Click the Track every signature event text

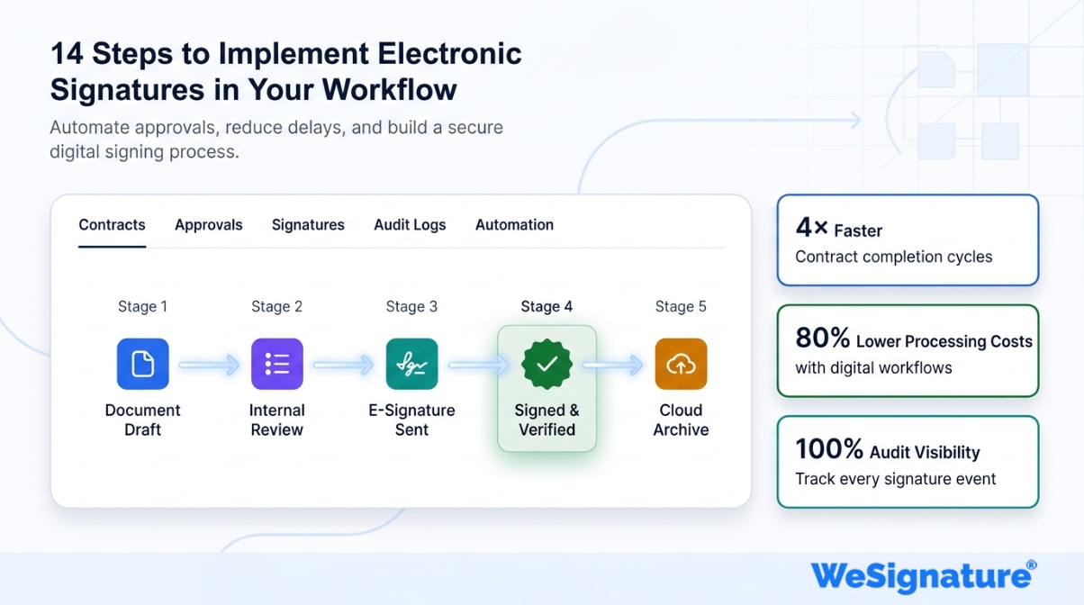coord(895,479)
